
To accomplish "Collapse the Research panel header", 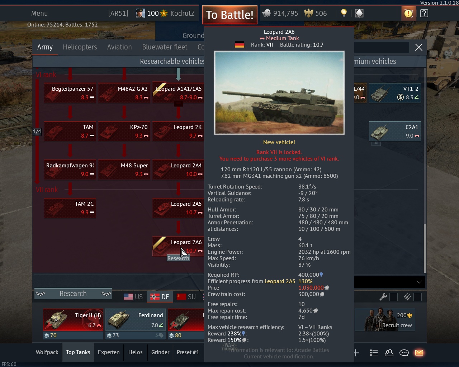I will (x=73, y=294).
